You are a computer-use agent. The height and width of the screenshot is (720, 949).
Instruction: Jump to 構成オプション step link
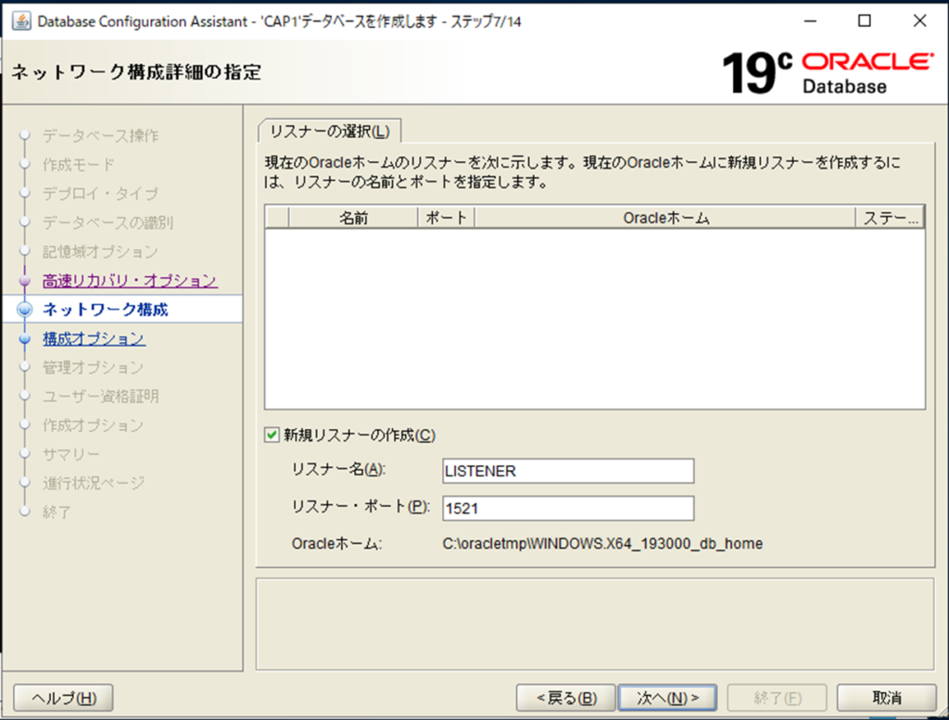pyautogui.click(x=94, y=339)
